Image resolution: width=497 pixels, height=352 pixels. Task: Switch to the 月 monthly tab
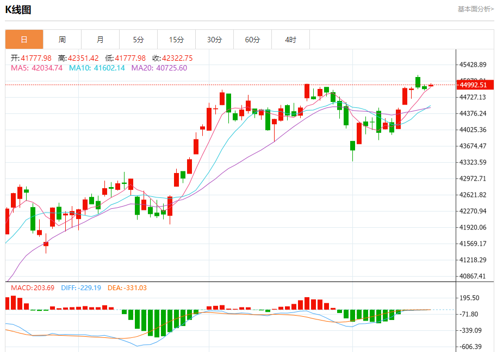100,40
